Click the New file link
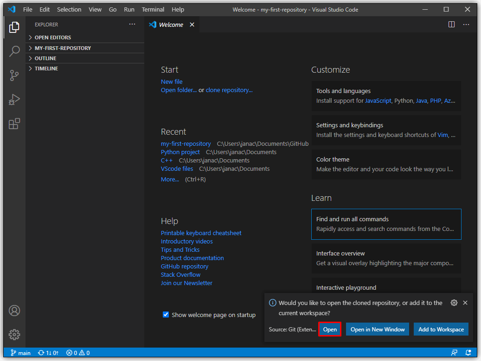Image resolution: width=481 pixels, height=361 pixels. click(x=172, y=81)
